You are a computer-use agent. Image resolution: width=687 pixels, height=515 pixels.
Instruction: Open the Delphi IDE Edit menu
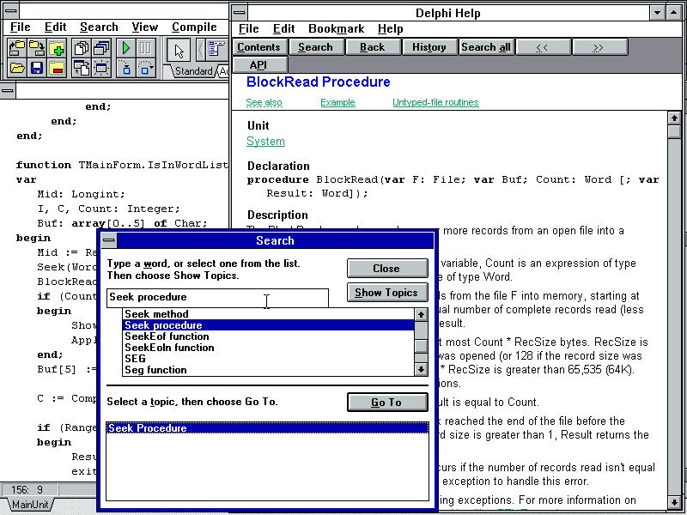[55, 27]
